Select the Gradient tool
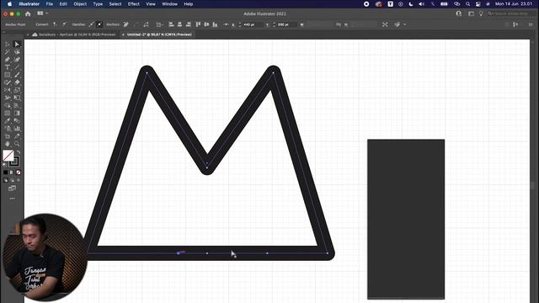 click(x=17, y=113)
